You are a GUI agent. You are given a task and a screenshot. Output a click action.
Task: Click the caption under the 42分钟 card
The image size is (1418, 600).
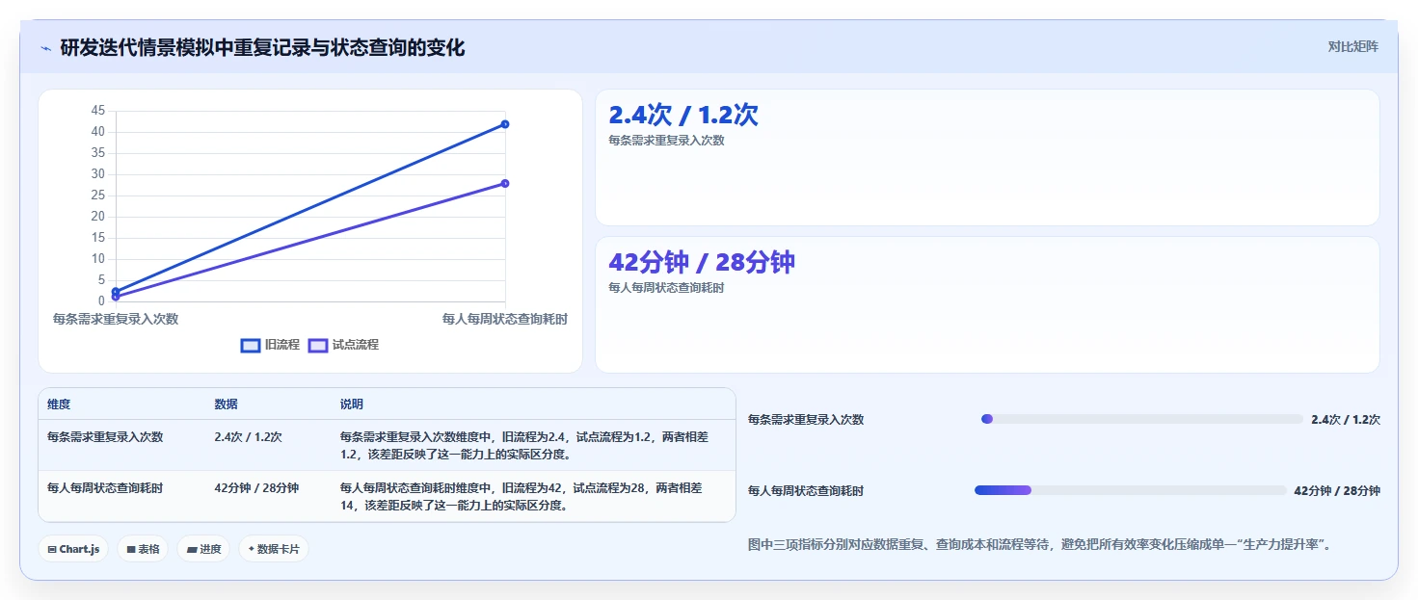pyautogui.click(x=666, y=288)
